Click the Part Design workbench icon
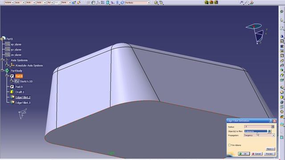Viewport: 285px width, 160px height. (282, 12)
